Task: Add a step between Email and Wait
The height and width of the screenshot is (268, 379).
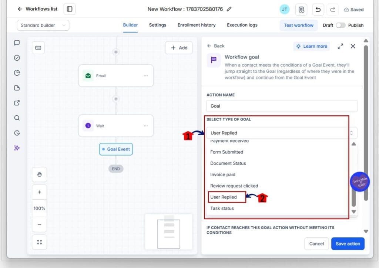Action: pos(116,99)
